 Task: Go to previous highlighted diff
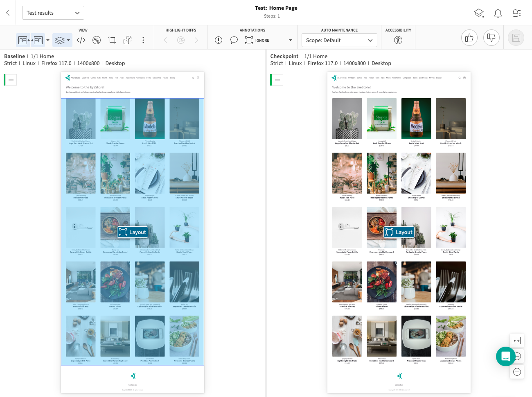pos(165,40)
